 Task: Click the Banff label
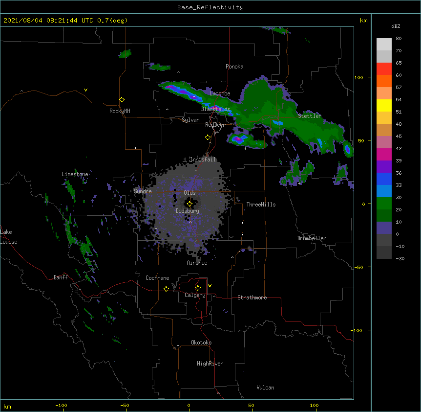click(61, 277)
